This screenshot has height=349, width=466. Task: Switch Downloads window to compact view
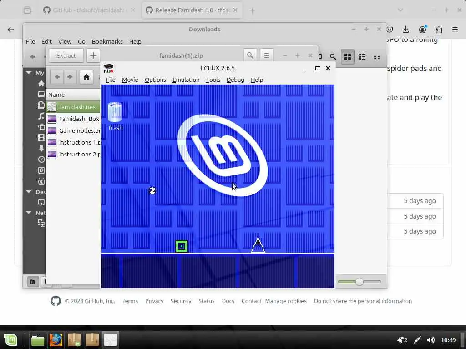click(x=376, y=56)
